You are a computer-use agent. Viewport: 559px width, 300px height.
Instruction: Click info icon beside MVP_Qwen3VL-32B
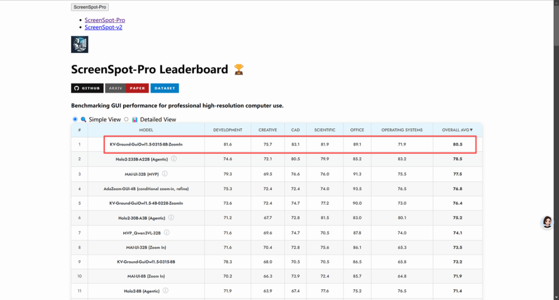(166, 233)
